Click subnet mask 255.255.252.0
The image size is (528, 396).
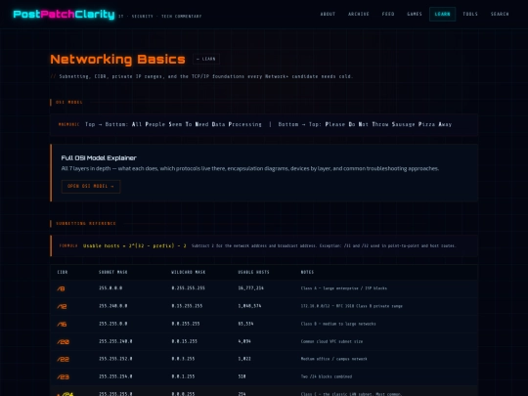point(115,359)
